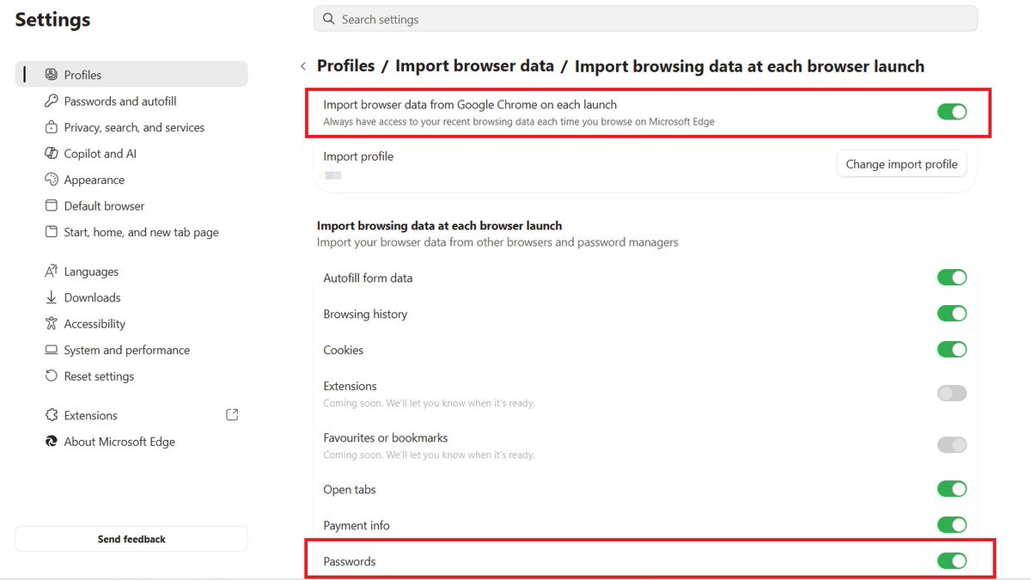
Task: Open Copilot and AI icon
Action: (51, 154)
